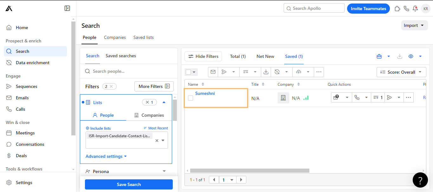Click the puzzle-piece extension icon

397,9
